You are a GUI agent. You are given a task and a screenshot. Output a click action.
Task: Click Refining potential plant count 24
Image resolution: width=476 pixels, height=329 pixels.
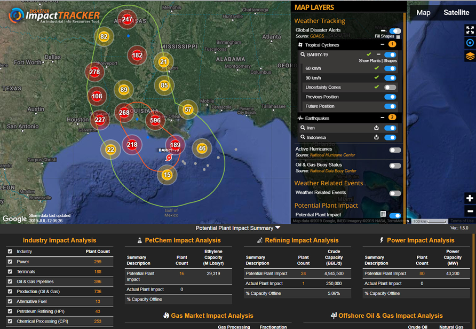click(303, 273)
